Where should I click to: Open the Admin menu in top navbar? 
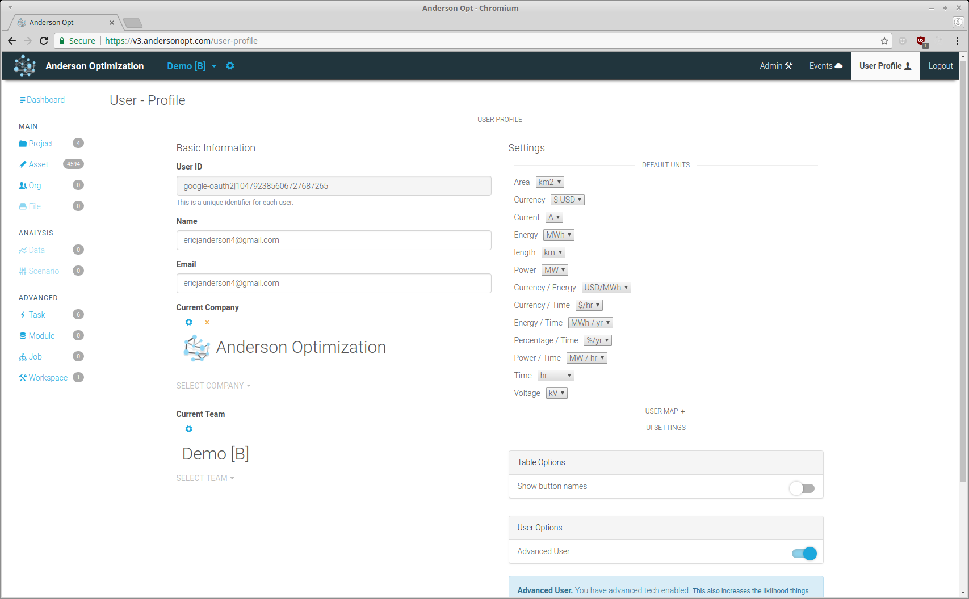775,66
